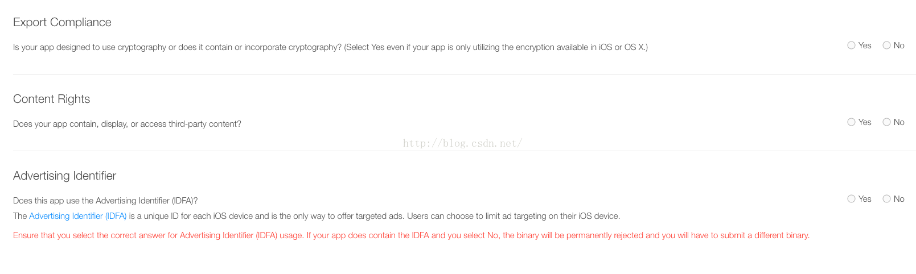Screen dimensions: 916x274
Task: Select Yes radio for Export Compliance cryptography
Action: click(x=851, y=45)
